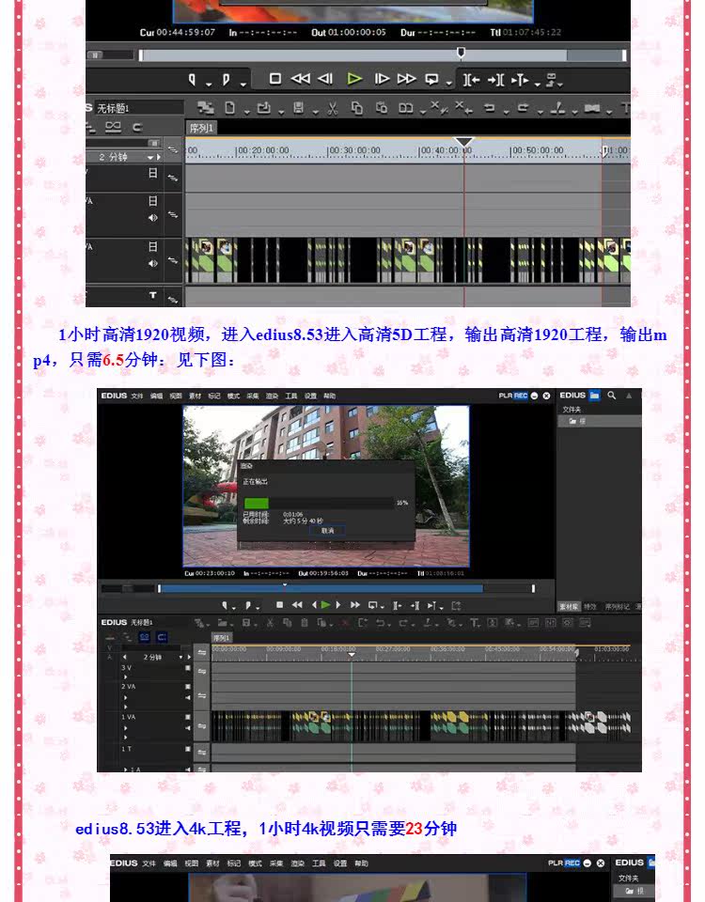705x902 pixels.
Task: Click the Open Project icon in top timeline toolbar
Action: coord(263,107)
